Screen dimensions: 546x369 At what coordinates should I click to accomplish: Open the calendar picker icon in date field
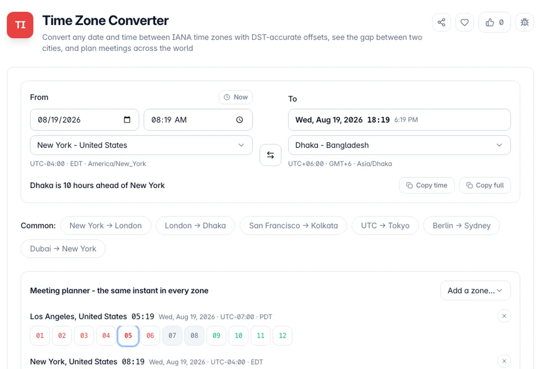coord(127,120)
